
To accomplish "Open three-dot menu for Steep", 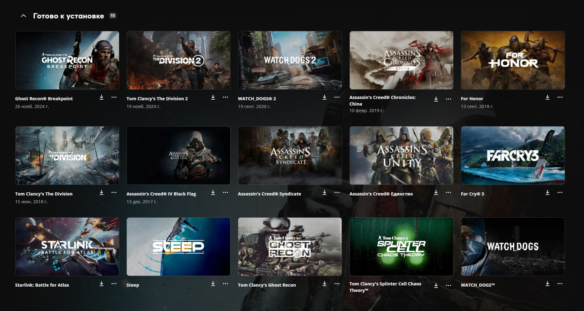I will 225,284.
